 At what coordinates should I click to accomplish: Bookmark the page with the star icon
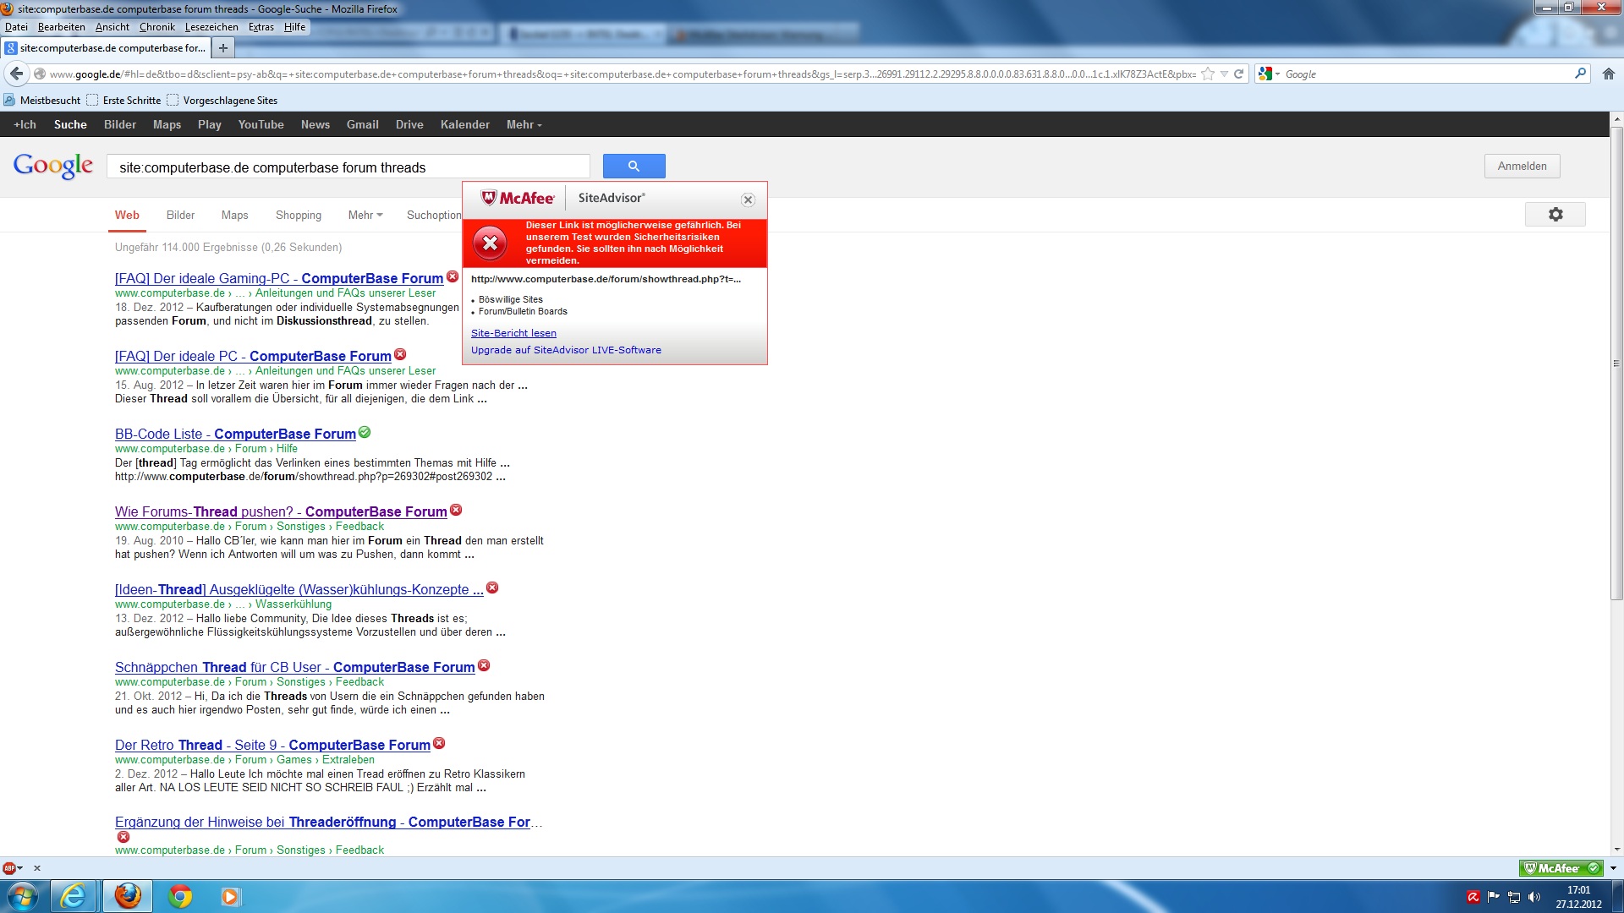coord(1208,74)
